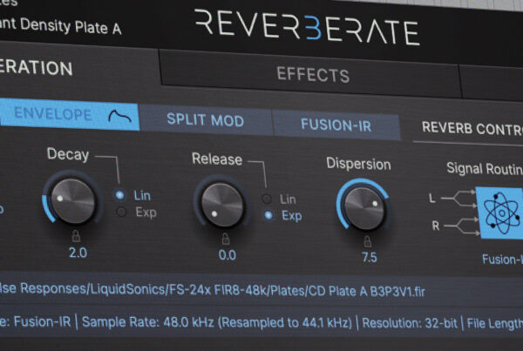523x351 pixels.
Task: Click the Resolution: 32-bit status text
Action: [410, 323]
